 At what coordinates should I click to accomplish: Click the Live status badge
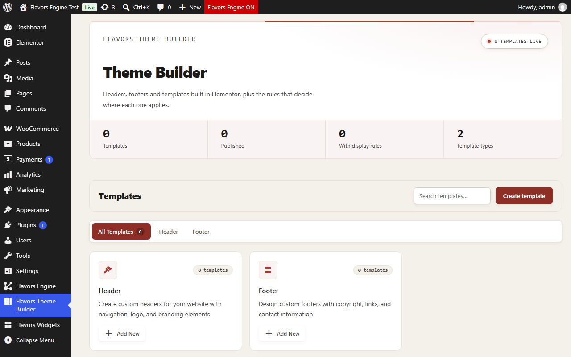coord(90,7)
